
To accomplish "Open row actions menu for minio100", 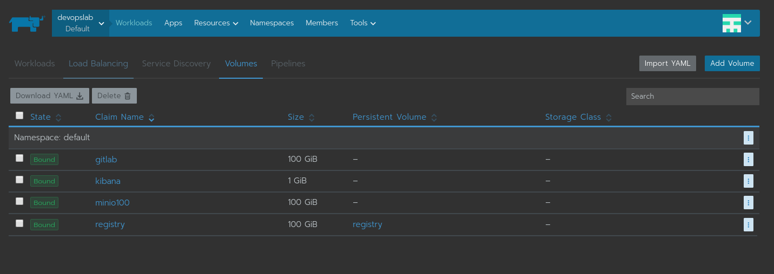I will [749, 203].
